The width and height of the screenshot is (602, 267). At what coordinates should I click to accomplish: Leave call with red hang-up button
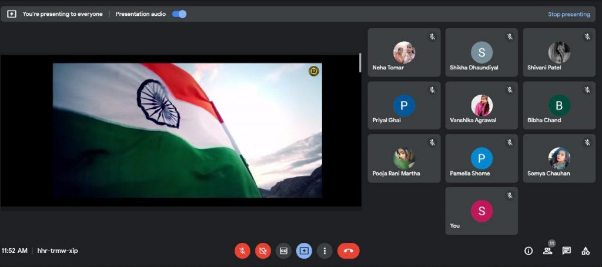click(348, 251)
